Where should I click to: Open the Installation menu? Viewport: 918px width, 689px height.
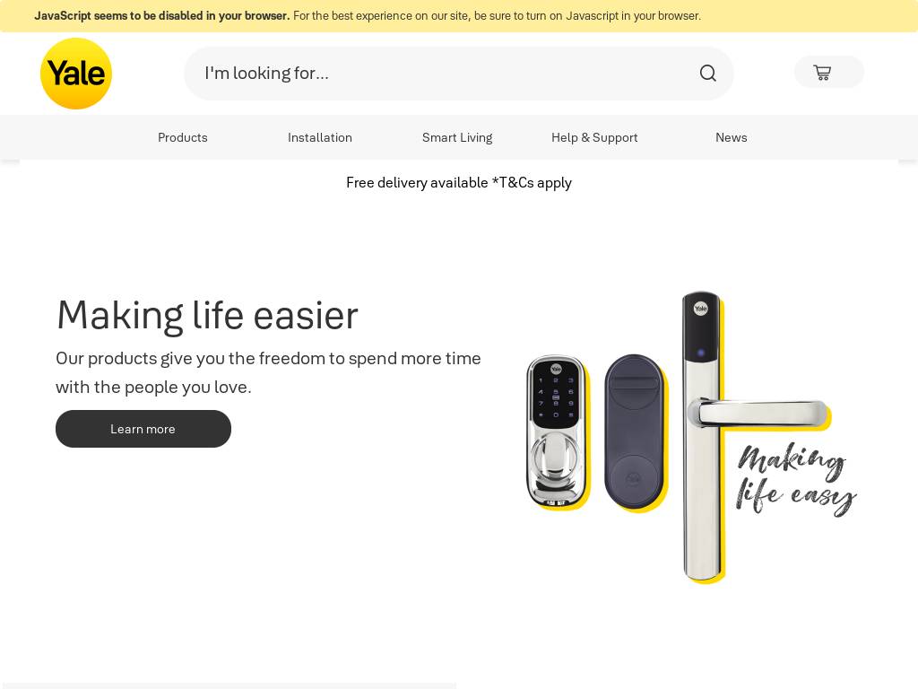point(320,137)
